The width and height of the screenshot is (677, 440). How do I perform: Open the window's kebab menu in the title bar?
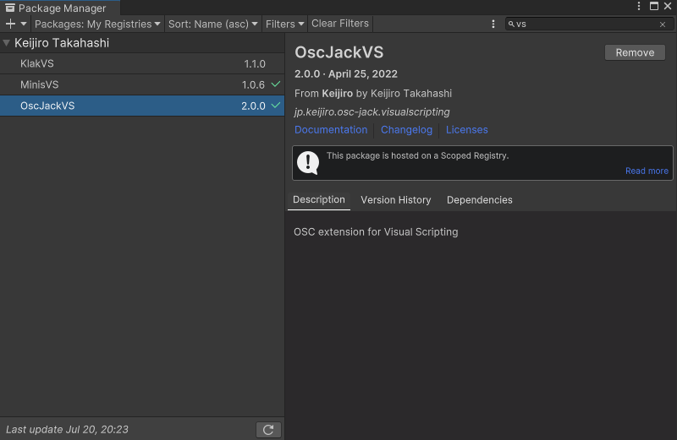(x=639, y=7)
